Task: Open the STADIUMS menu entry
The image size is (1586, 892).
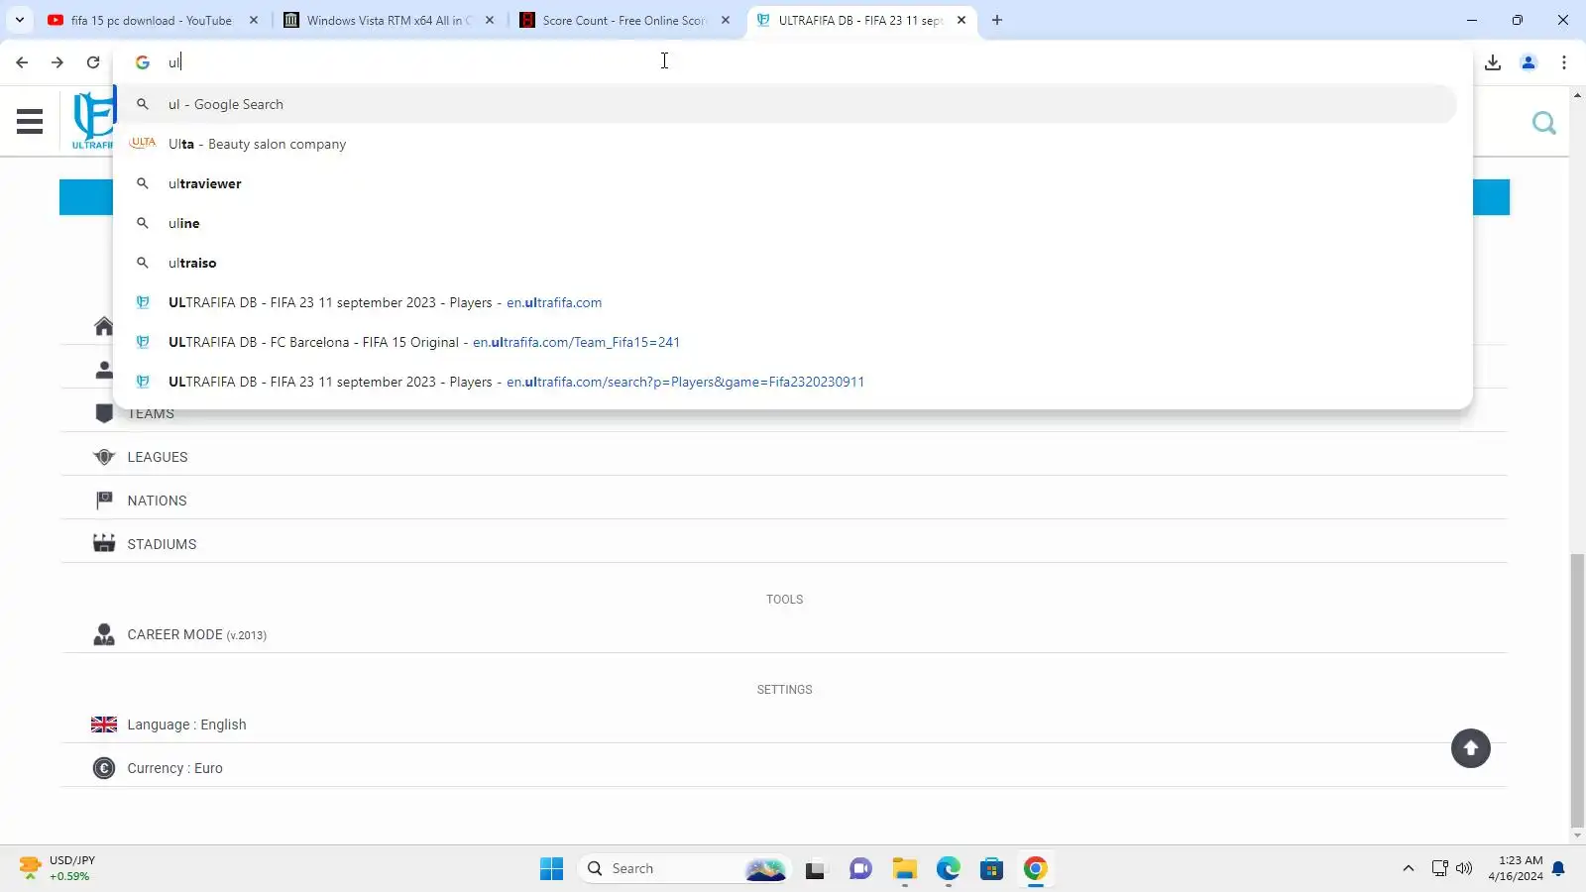Action: click(x=783, y=544)
